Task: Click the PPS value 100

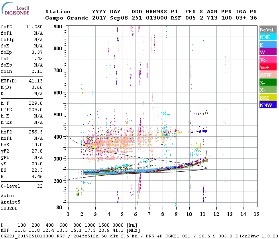Action: pyautogui.click(x=226, y=18)
